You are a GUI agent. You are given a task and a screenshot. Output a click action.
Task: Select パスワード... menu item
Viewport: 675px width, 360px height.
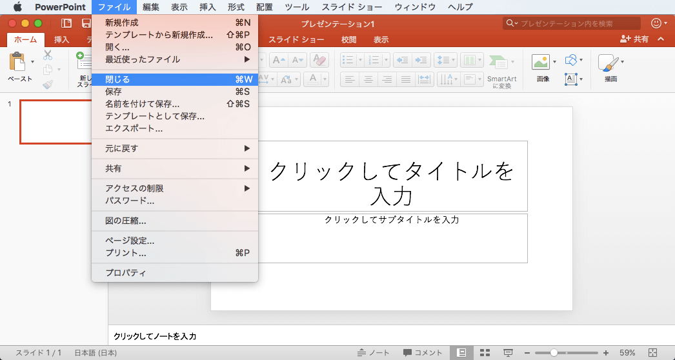click(175, 201)
